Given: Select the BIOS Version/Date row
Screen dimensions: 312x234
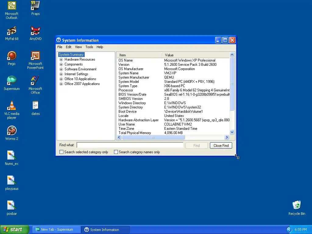Looking at the screenshot, I should [x=173, y=94].
